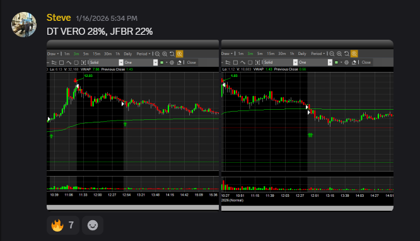
Task: Click the red down arrow marker on left chart
Action: click(76, 80)
